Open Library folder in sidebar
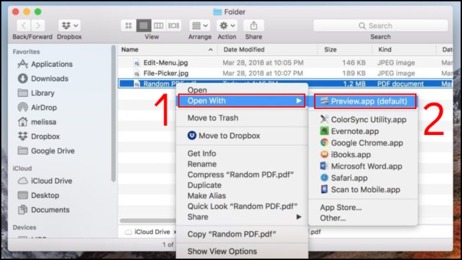 [x=36, y=93]
